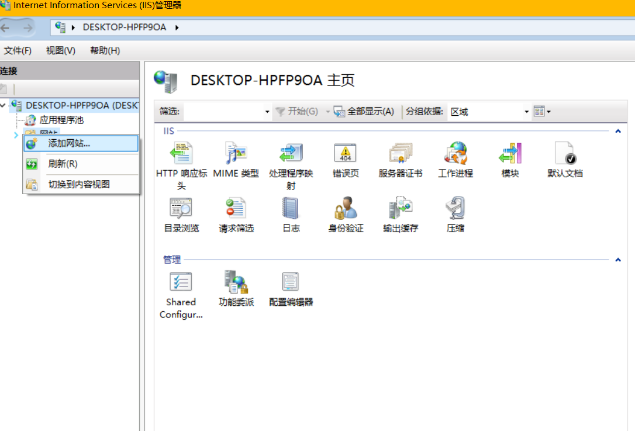Select 应用程序池 in the connections tree
635x431 pixels.
pos(61,120)
